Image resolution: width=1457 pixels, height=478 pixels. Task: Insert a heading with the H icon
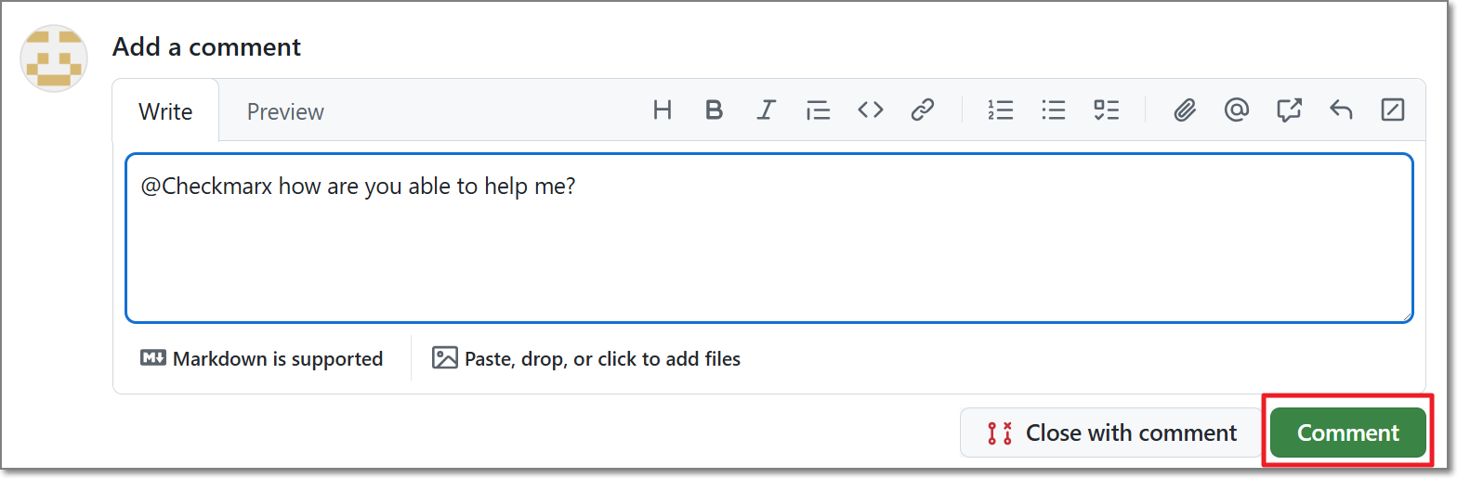pos(663,110)
